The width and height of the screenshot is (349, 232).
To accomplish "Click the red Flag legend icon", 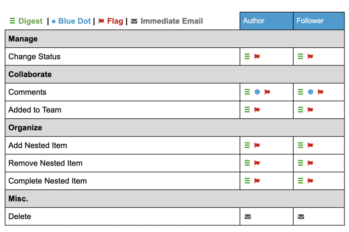I will coord(101,21).
